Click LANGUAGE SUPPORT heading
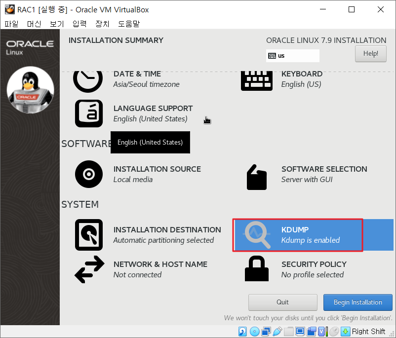This screenshot has height=338, width=396. coord(153,108)
